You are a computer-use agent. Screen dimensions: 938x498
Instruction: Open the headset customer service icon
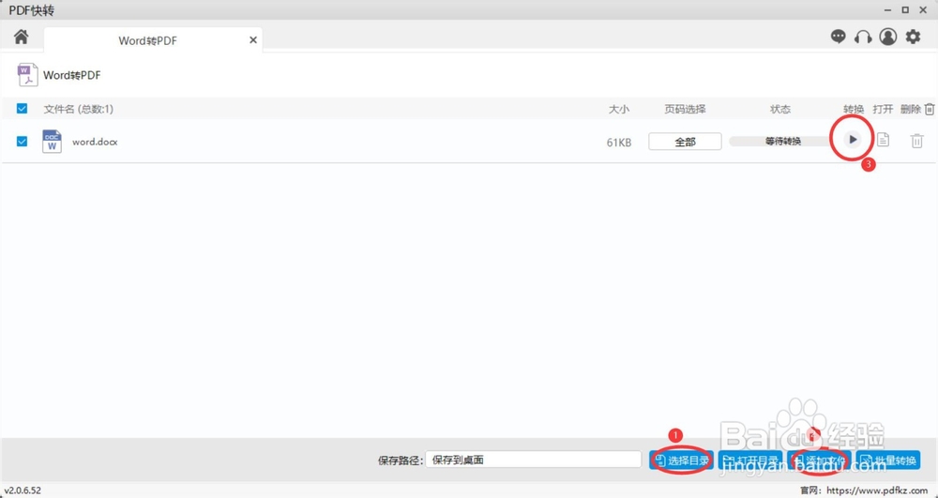[863, 38]
